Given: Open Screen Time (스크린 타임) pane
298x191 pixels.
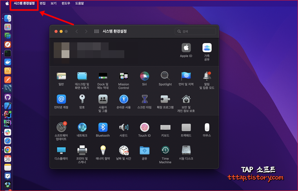Looking at the screenshot, I should tap(144, 99).
